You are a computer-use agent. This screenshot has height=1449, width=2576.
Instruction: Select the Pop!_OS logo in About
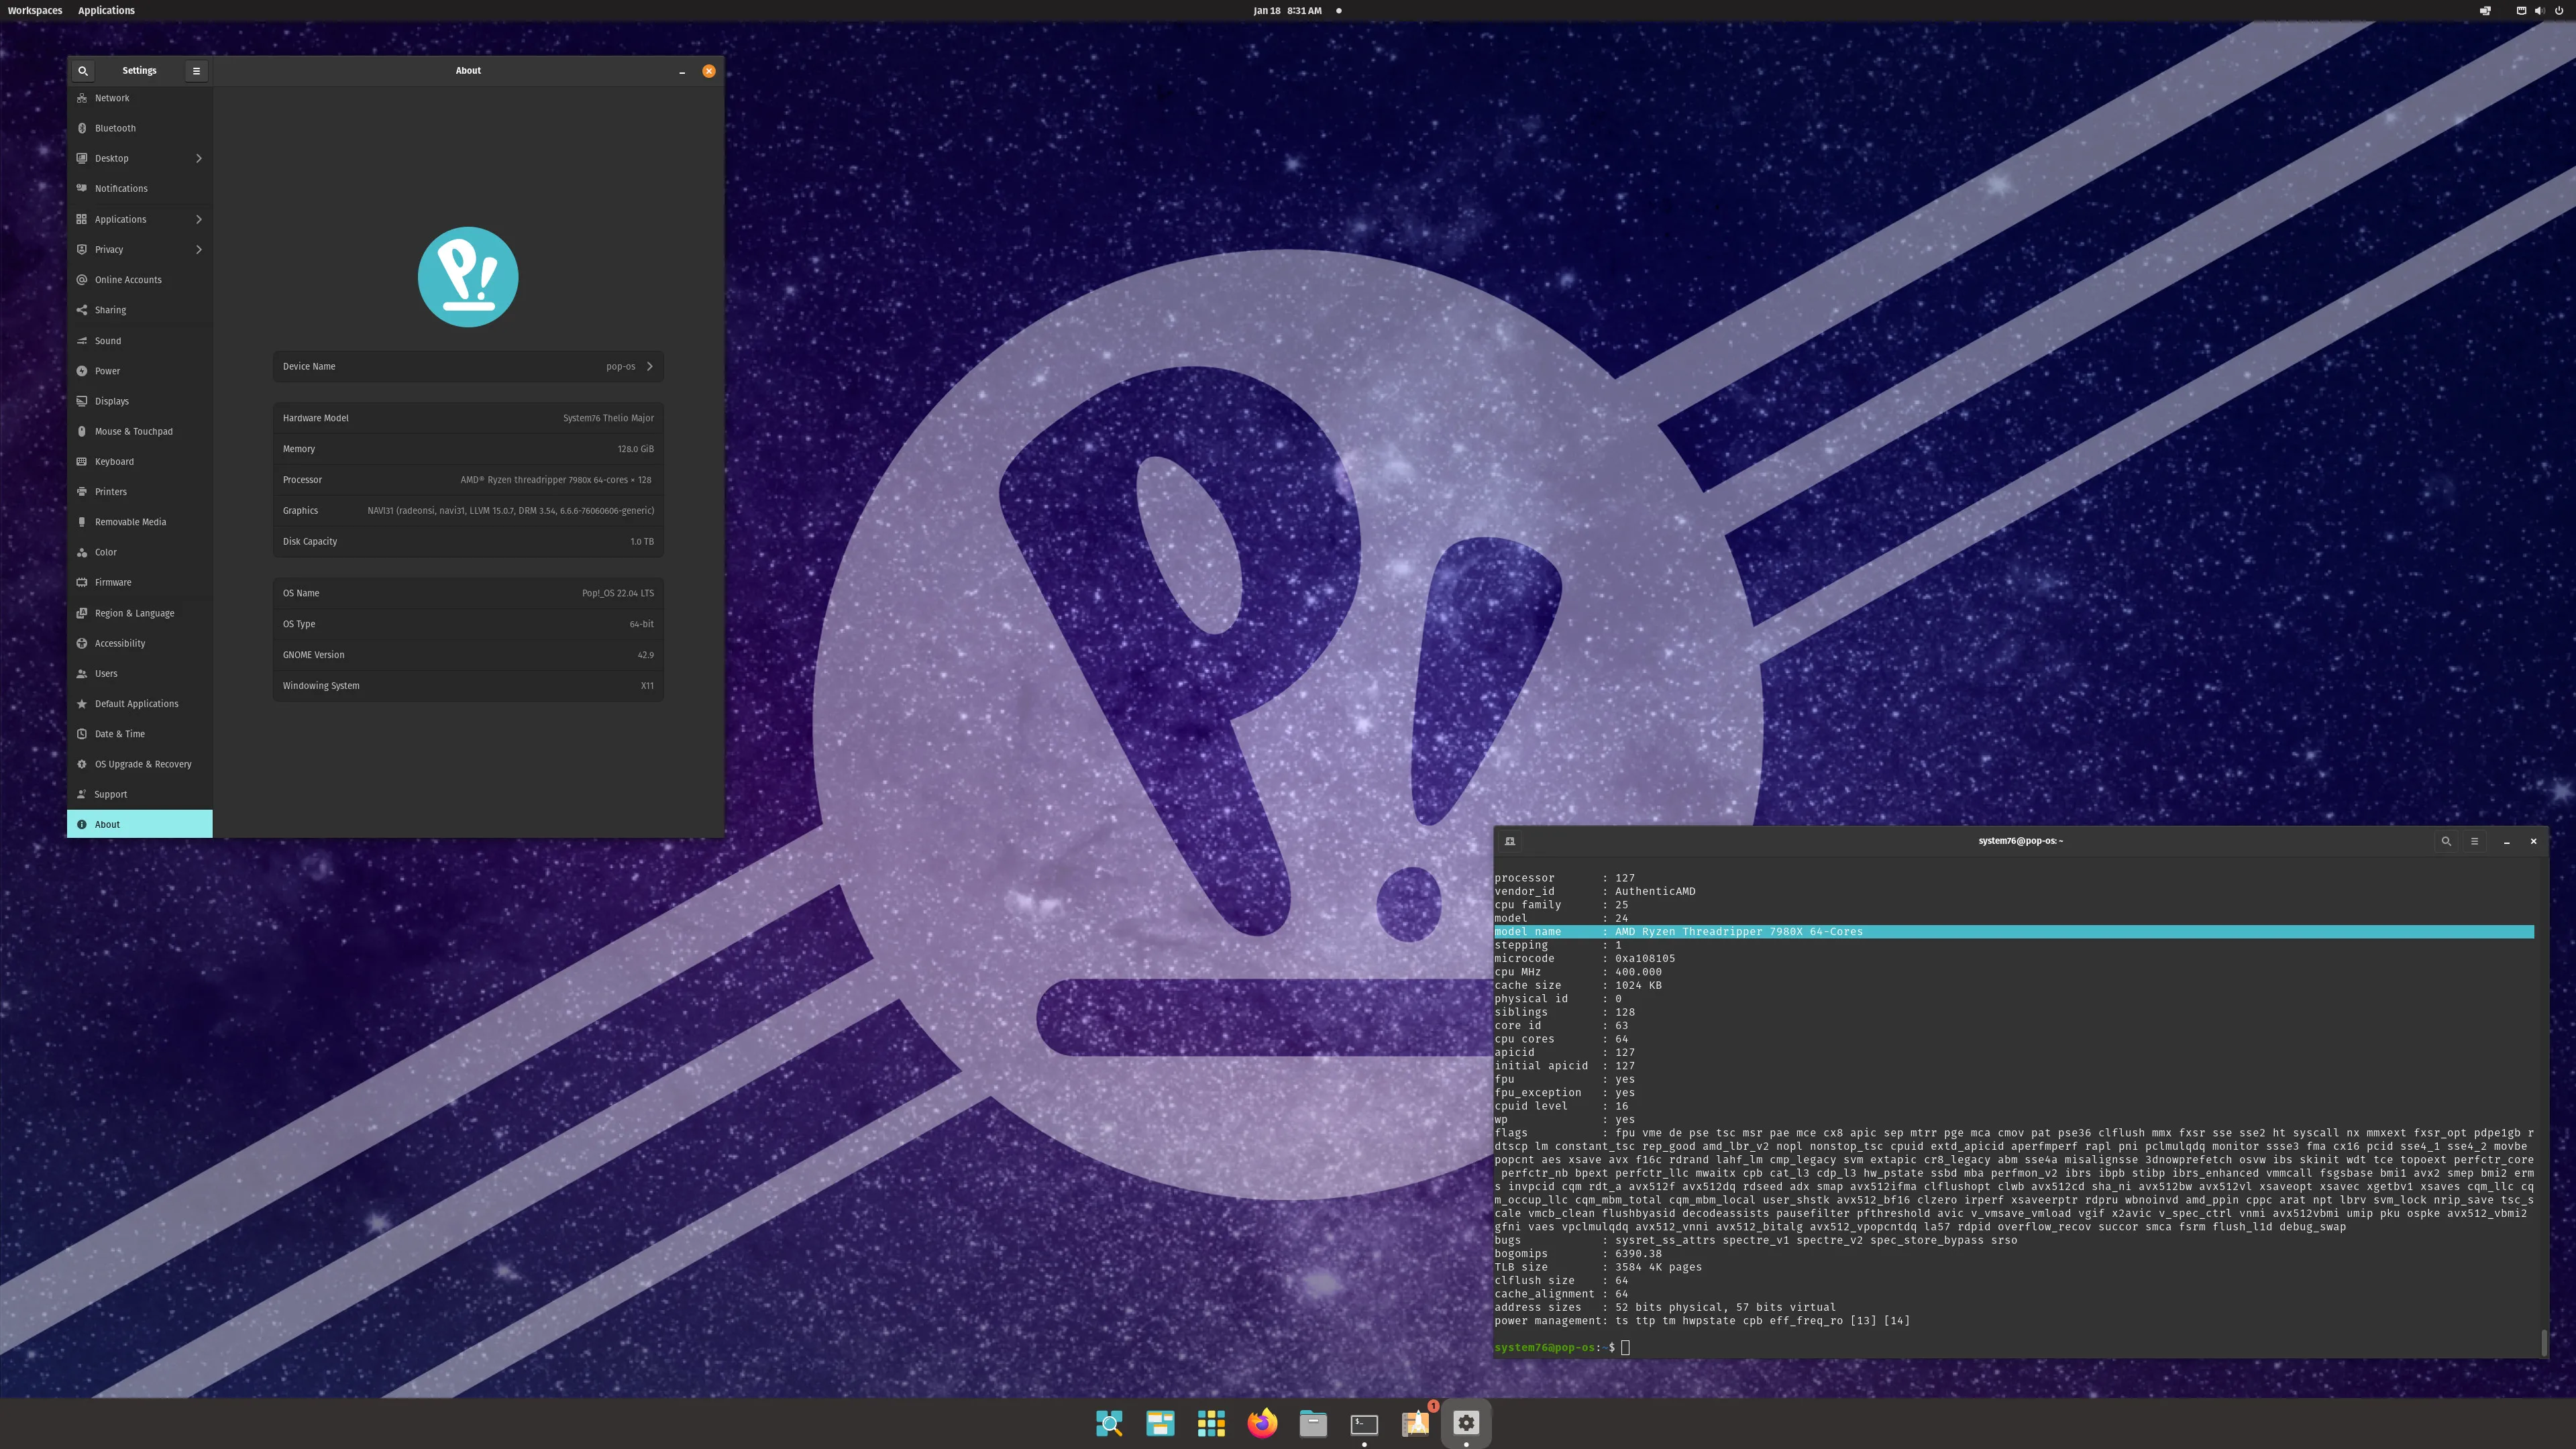click(468, 277)
